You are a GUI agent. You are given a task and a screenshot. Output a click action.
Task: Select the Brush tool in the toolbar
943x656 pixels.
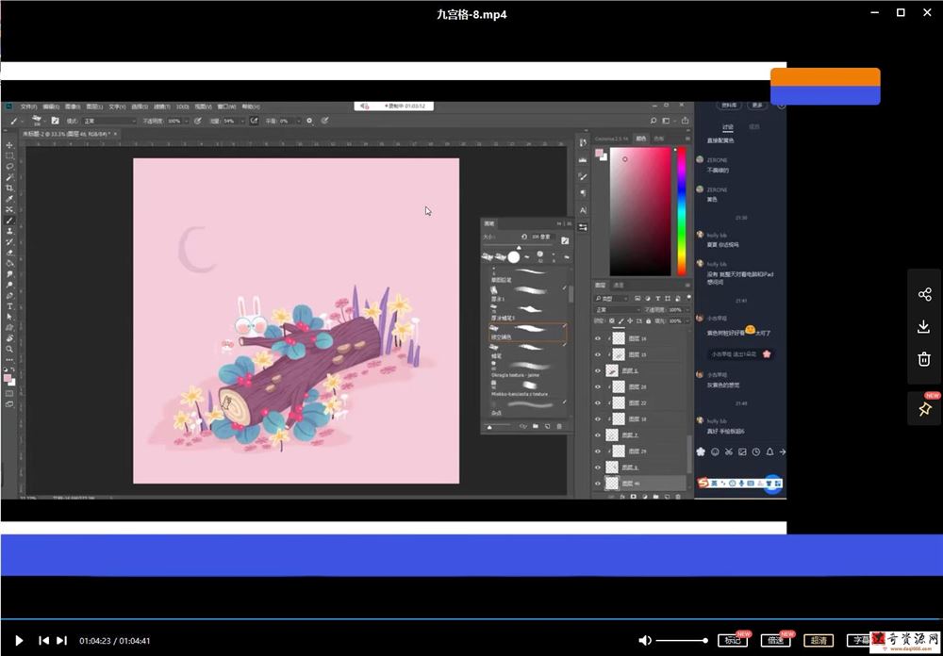tap(9, 221)
